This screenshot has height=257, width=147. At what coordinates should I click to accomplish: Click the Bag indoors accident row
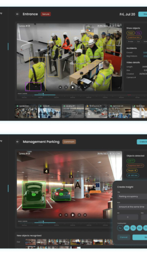(x=137, y=56)
